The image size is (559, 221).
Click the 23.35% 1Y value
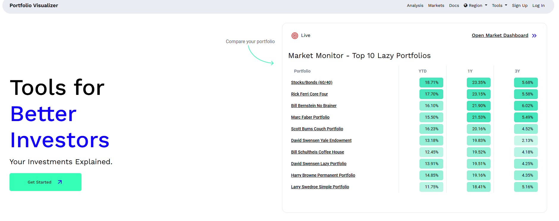pyautogui.click(x=479, y=82)
